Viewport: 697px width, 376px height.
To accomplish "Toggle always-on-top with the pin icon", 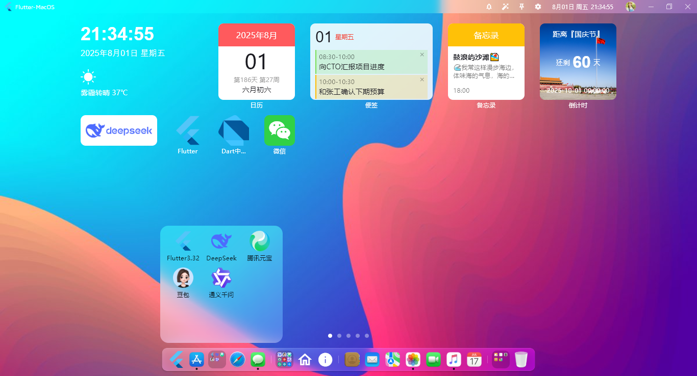I will pyautogui.click(x=521, y=7).
